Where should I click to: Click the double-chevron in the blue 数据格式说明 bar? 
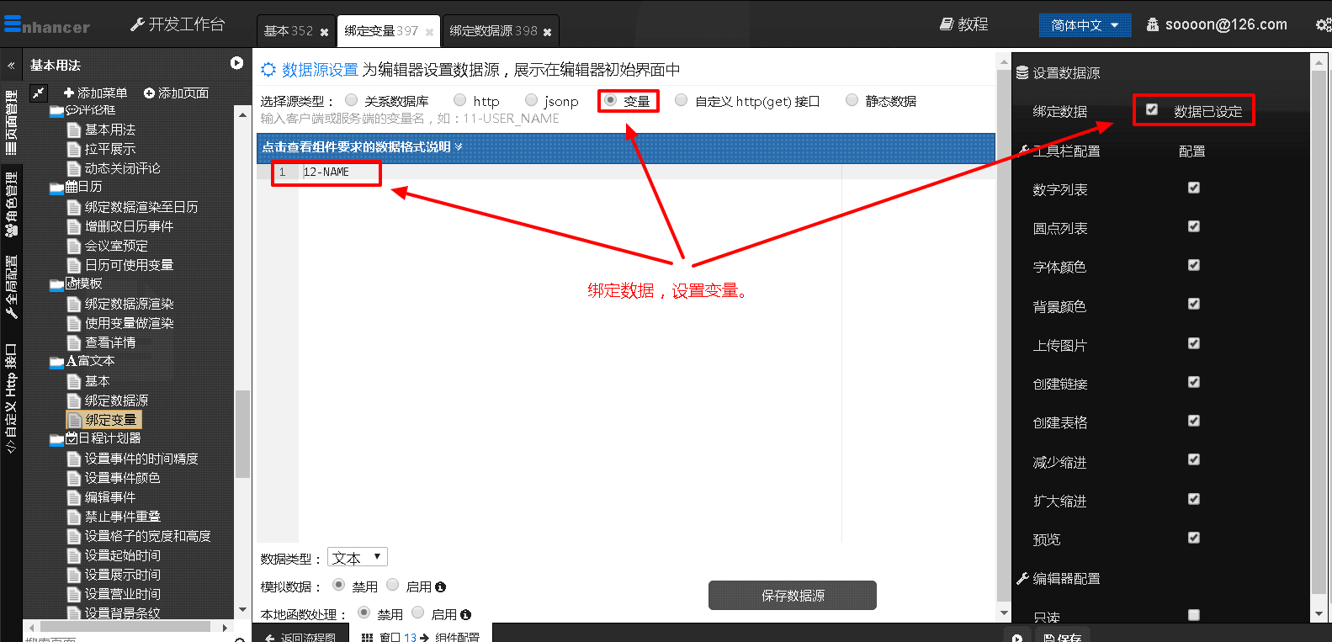459,146
